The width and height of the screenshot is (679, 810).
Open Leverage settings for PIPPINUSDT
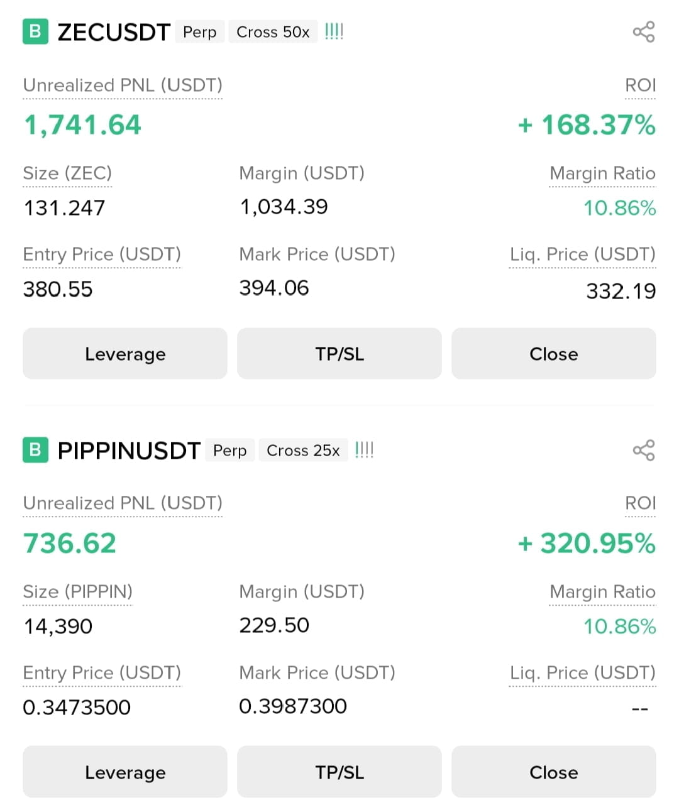(x=125, y=772)
